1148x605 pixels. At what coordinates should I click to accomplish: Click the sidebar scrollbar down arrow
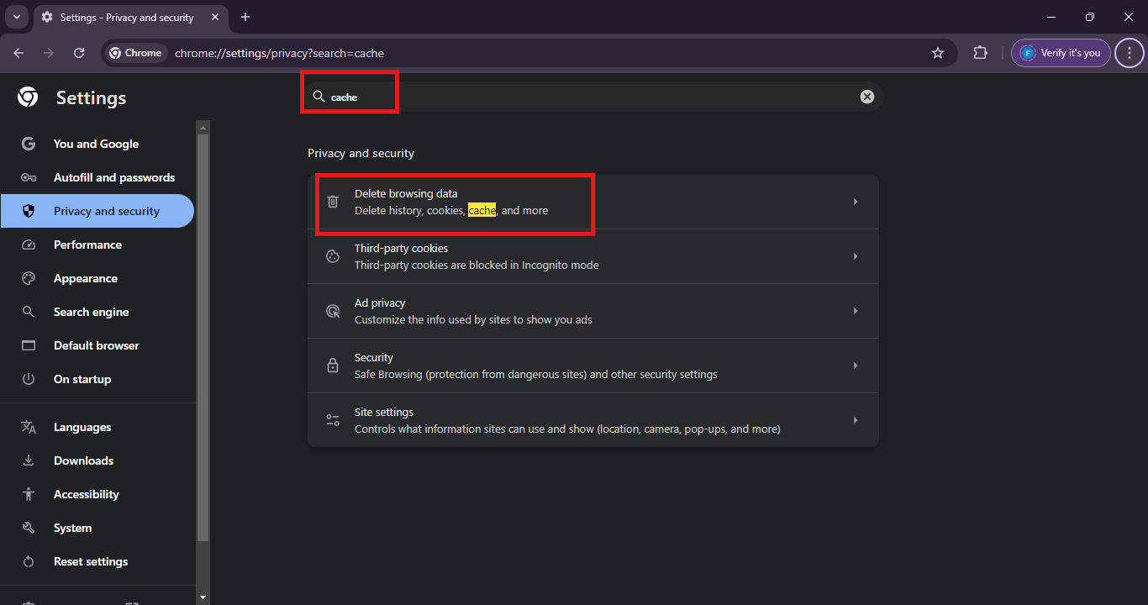pos(203,597)
